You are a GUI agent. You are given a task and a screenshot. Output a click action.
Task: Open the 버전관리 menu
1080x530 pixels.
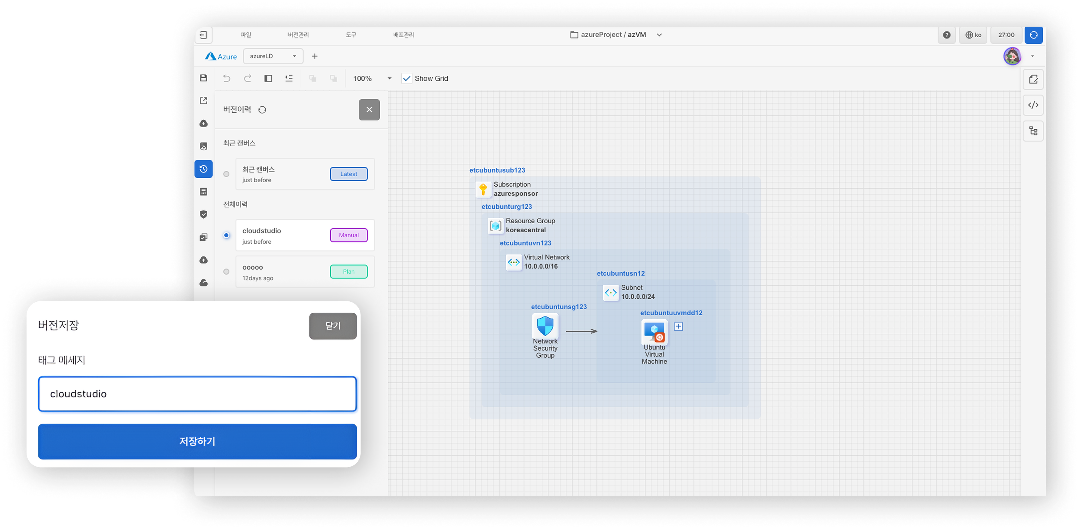pyautogui.click(x=298, y=35)
